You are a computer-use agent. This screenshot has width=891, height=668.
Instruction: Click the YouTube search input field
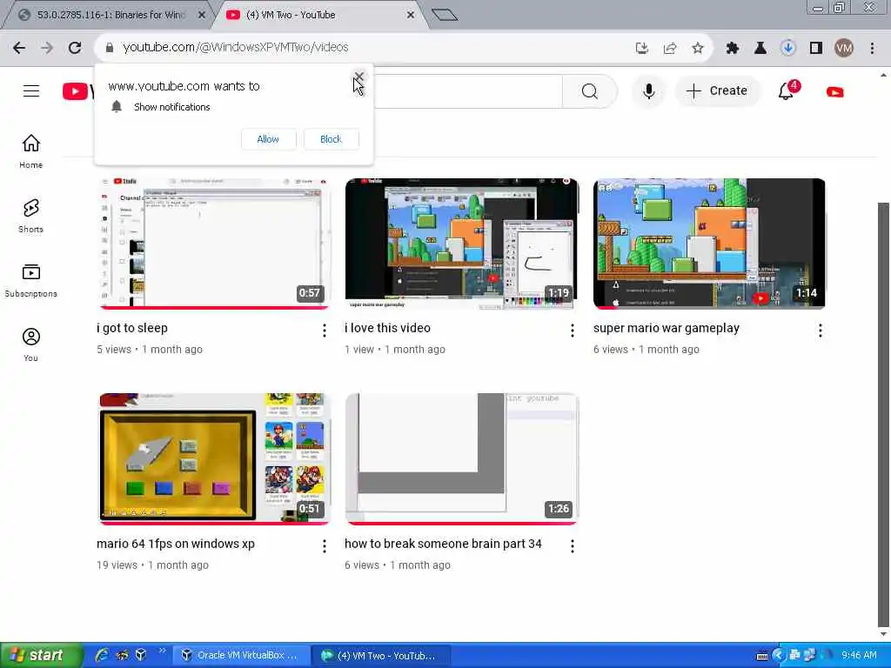(x=467, y=90)
